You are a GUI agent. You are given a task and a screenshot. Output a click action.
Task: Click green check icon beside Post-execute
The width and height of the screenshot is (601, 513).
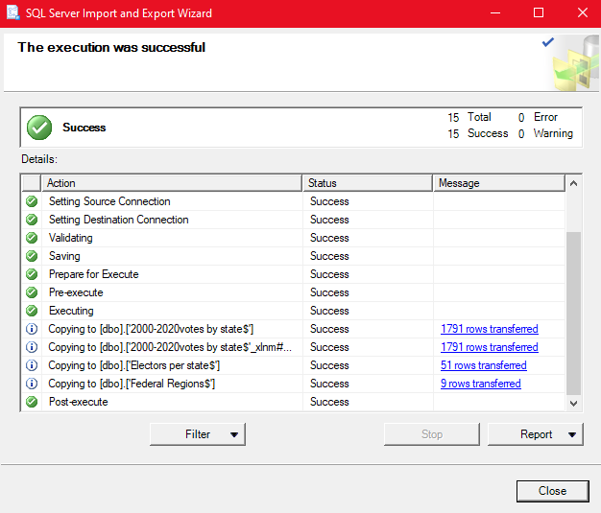point(32,402)
